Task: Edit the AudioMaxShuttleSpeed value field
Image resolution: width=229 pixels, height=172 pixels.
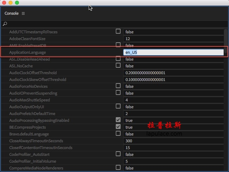Action: [x=173, y=100]
